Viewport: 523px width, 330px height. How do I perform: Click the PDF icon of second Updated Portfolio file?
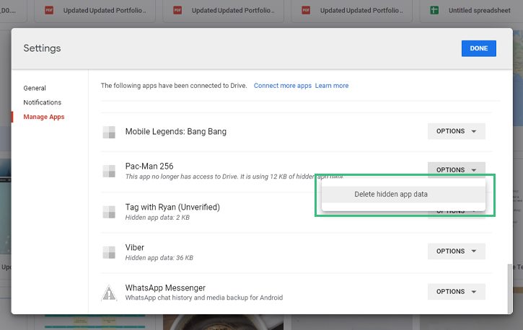(177, 10)
